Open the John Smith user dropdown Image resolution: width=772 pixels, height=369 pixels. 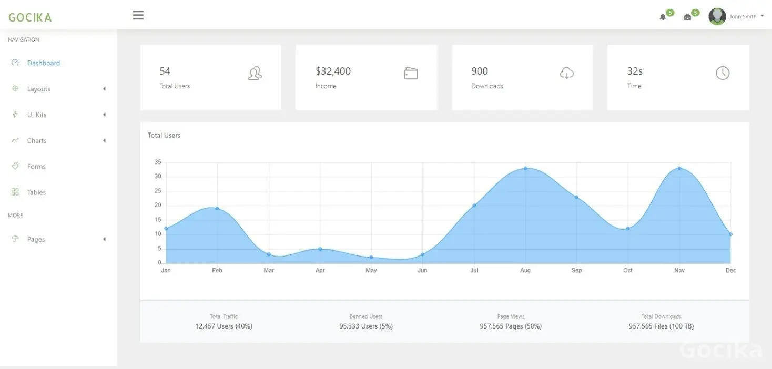coord(762,16)
